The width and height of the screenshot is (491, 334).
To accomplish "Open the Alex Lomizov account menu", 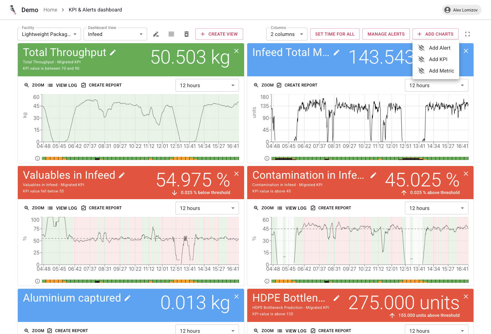I will coord(461,10).
